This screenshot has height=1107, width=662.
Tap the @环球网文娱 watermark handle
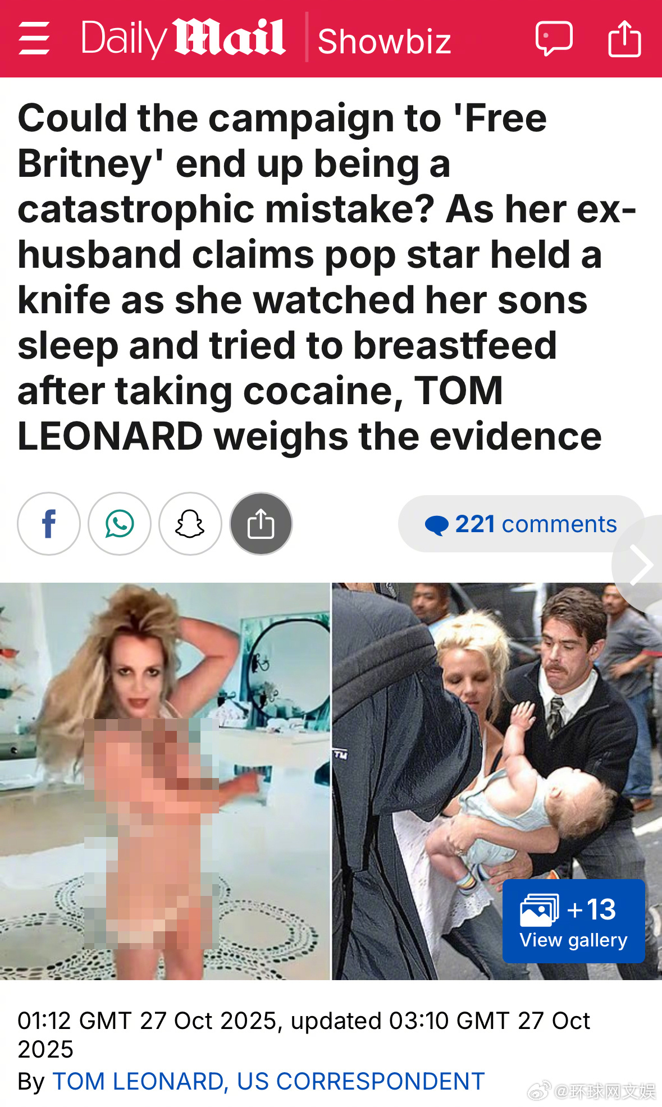(x=605, y=1091)
